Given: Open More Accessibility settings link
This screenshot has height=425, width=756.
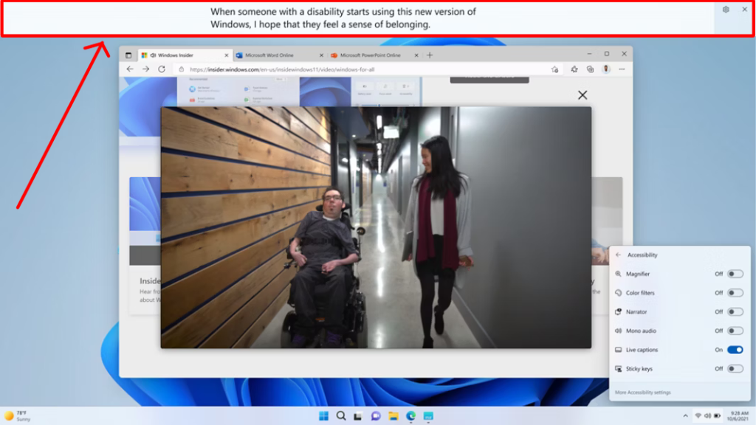Looking at the screenshot, I should 642,393.
